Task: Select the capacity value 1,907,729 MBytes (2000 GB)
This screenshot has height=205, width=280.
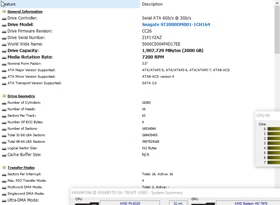Action: 173,51
